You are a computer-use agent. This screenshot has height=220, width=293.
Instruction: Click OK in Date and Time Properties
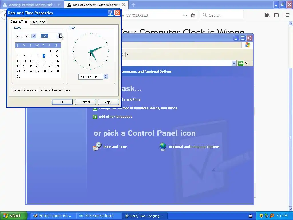tap(62, 102)
